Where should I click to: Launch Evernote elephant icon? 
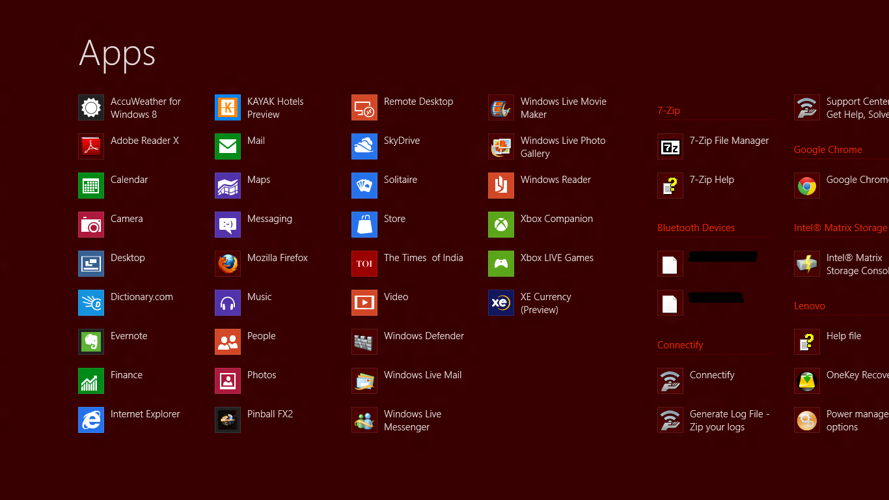pyautogui.click(x=91, y=342)
